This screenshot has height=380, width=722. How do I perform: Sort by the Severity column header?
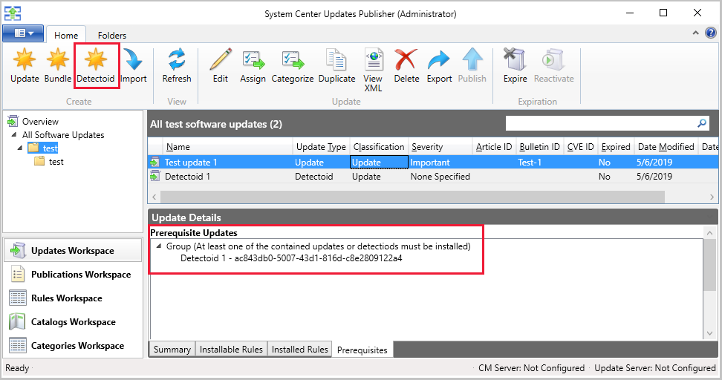(440, 147)
